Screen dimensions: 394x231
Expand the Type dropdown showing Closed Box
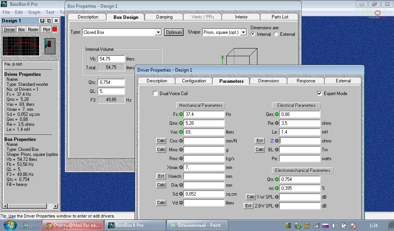(158, 32)
